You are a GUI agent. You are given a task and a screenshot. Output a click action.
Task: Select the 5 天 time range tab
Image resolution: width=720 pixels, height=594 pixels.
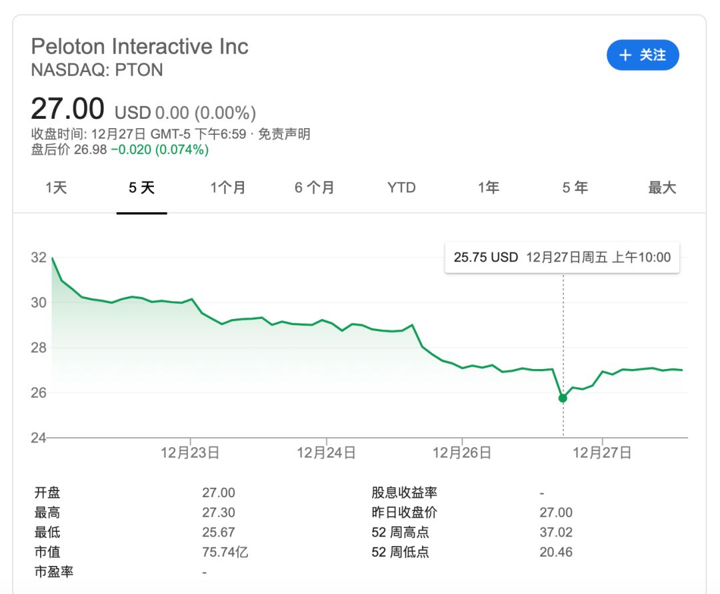coord(141,188)
